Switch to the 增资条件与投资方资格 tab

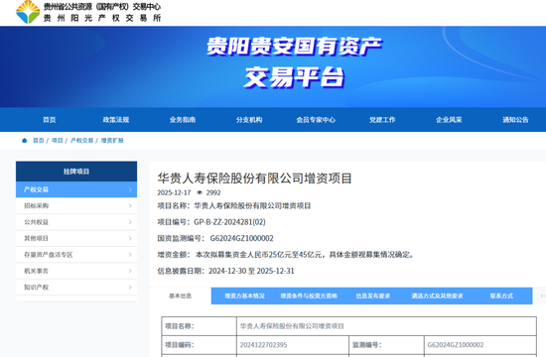(309, 297)
